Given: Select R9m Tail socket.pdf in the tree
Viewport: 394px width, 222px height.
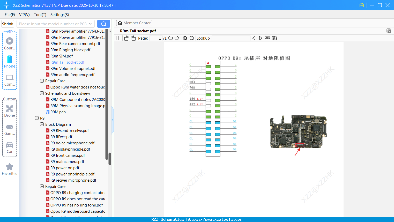Looking at the screenshot, I should click(67, 62).
